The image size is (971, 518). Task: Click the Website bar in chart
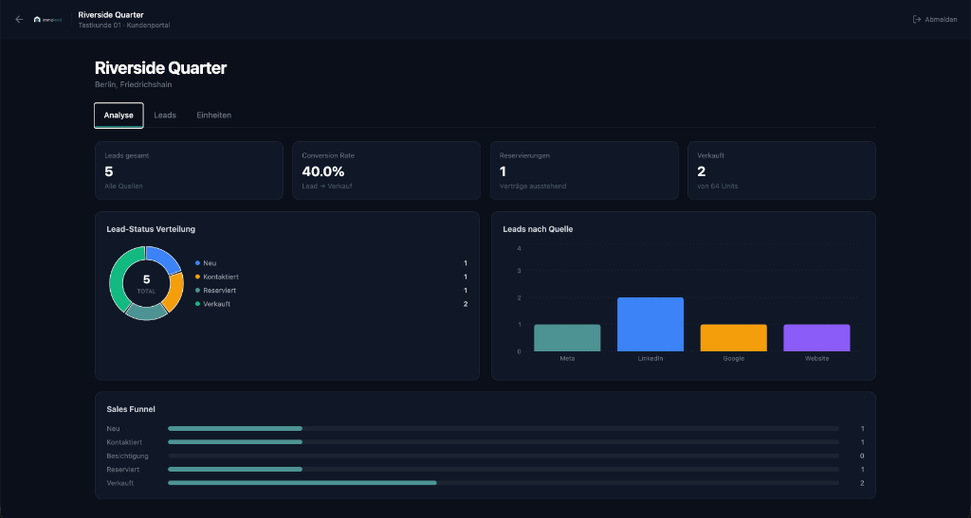(816, 338)
